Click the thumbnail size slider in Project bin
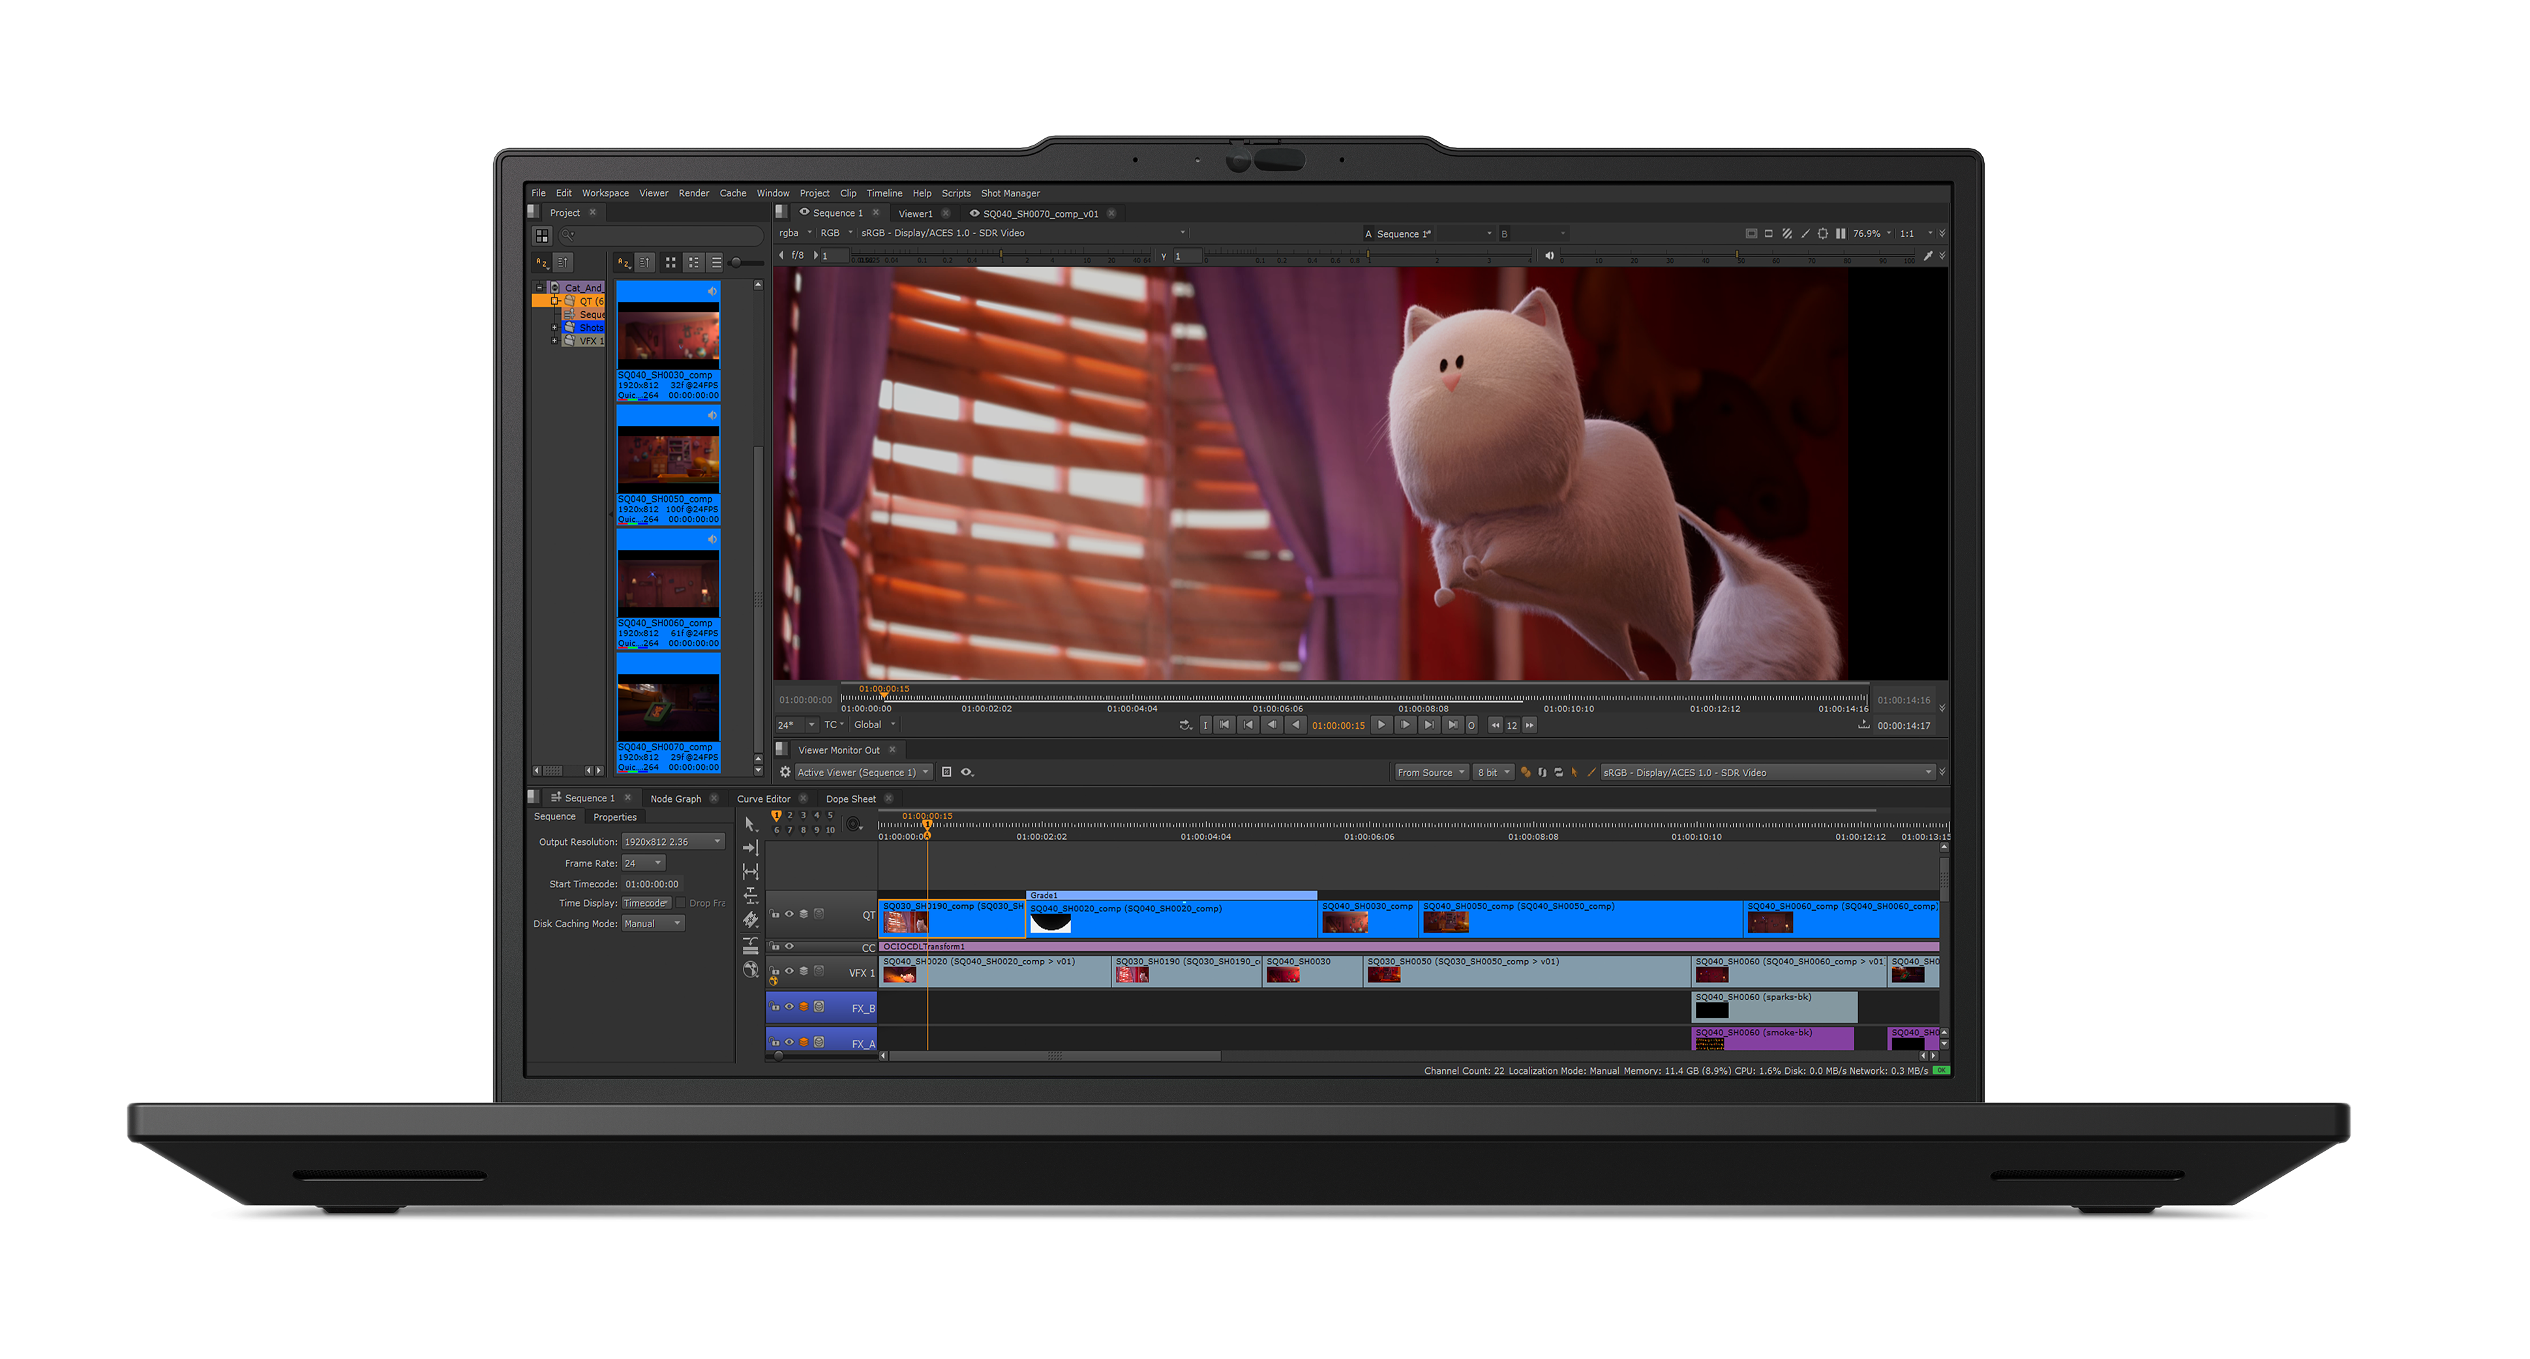The image size is (2530, 1359). pos(736,262)
